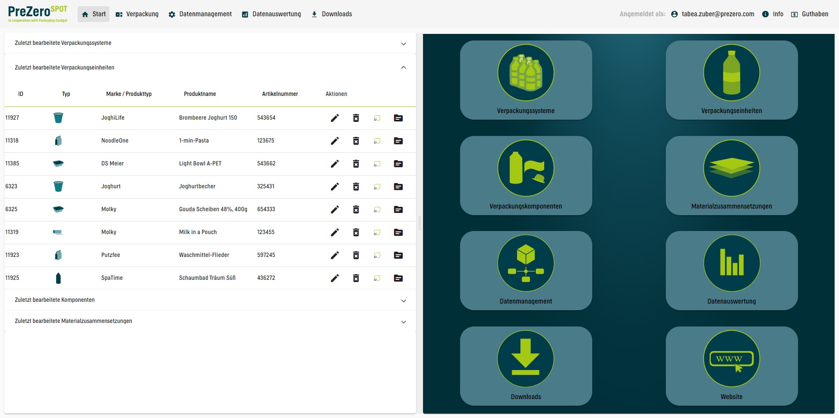This screenshot has width=839, height=418.
Task: Edit the Waschmittel-Flieder packaging unit
Action: click(x=335, y=255)
